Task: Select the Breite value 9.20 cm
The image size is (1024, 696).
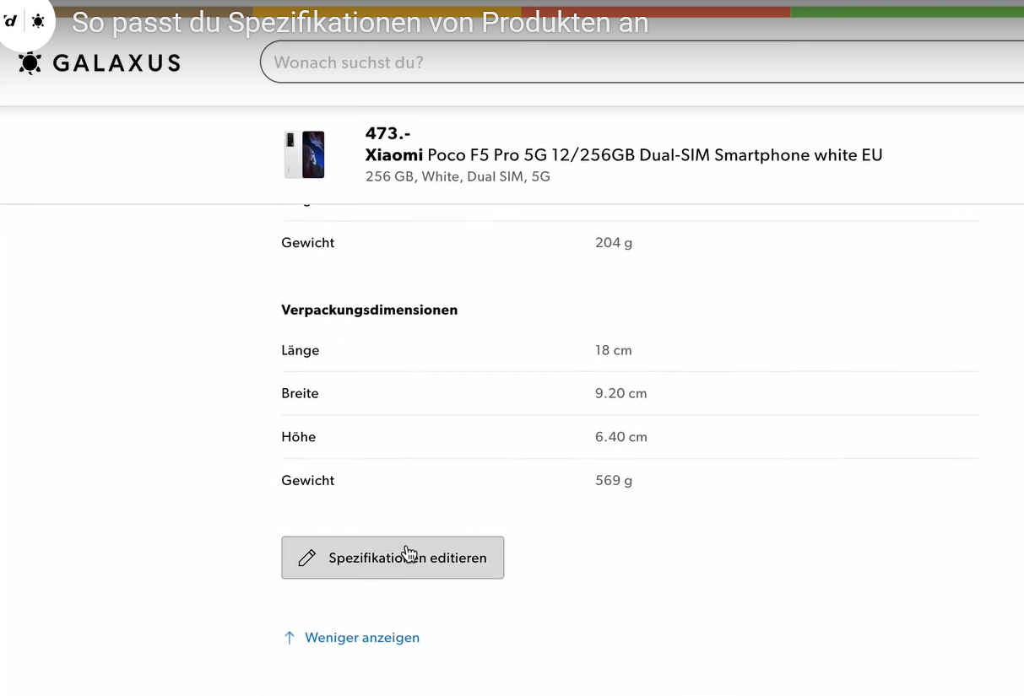Action: 620,393
